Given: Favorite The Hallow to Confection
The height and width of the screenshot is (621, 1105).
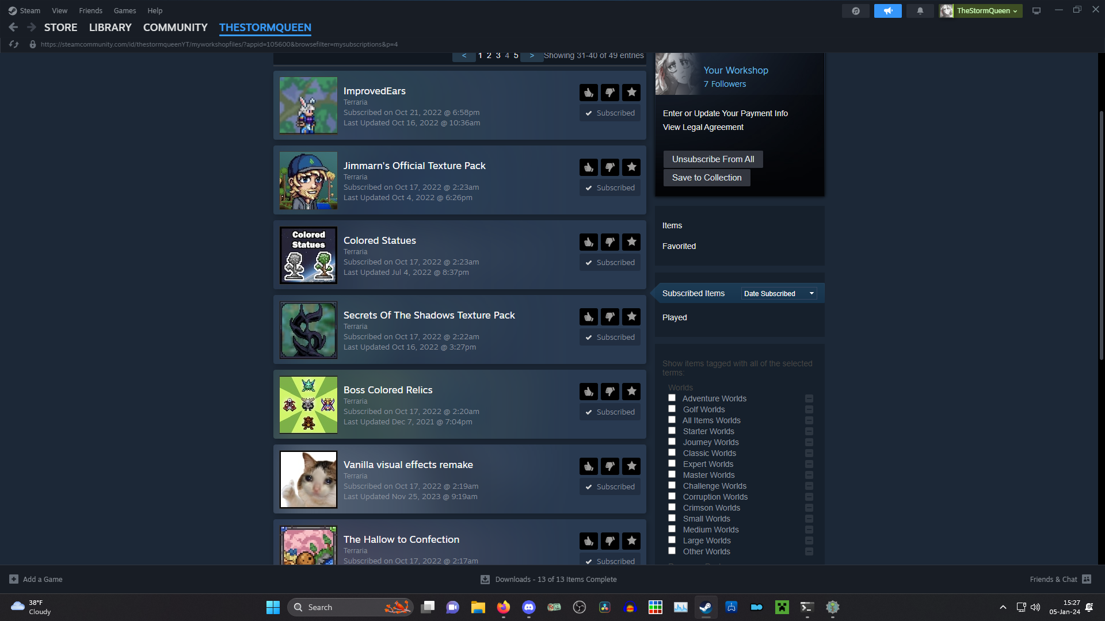Looking at the screenshot, I should click(631, 541).
